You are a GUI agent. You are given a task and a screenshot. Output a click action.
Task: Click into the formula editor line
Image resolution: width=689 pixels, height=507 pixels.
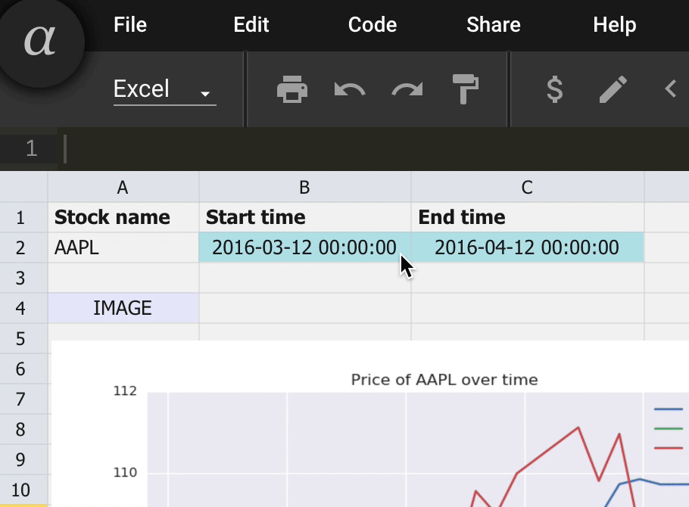click(x=373, y=148)
